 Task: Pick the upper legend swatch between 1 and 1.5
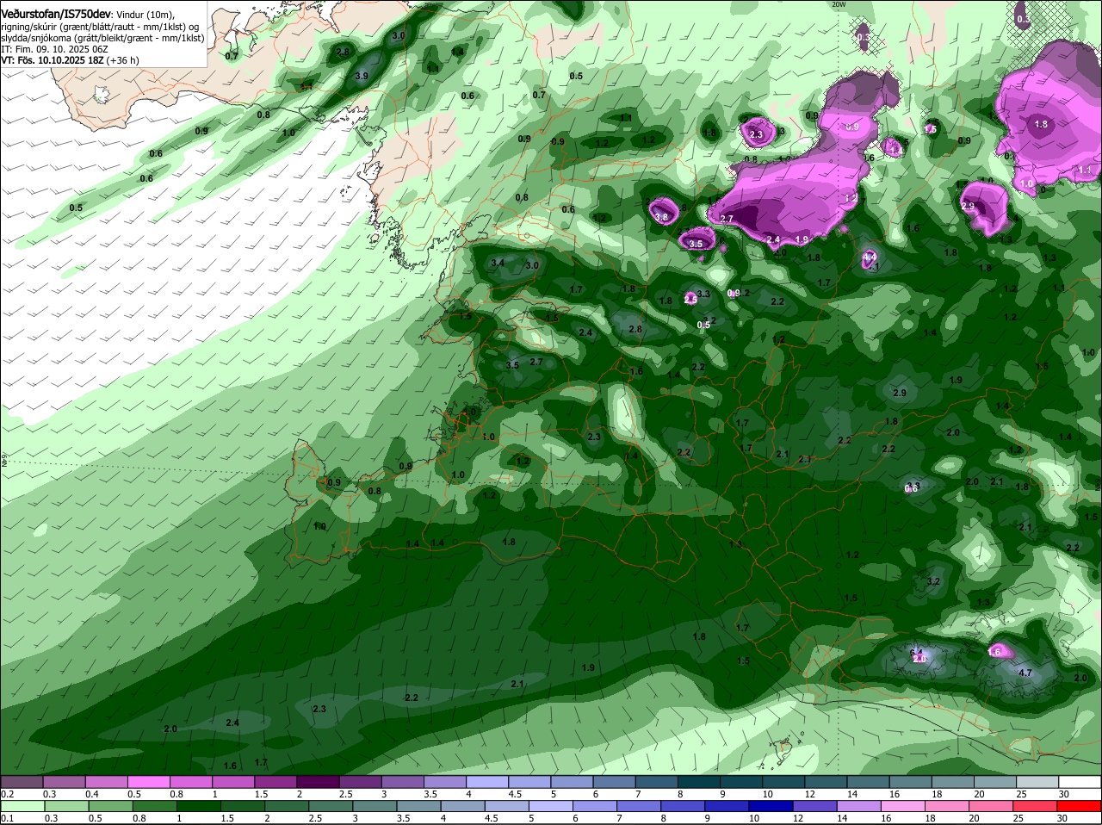point(233,781)
